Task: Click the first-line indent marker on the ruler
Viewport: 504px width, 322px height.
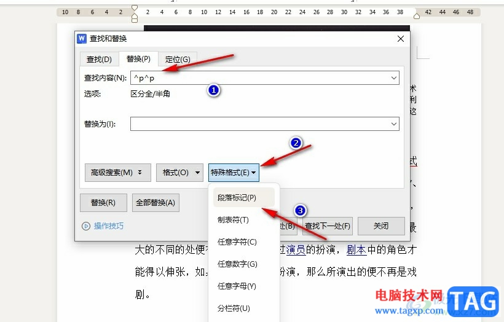Action: pyautogui.click(x=135, y=8)
